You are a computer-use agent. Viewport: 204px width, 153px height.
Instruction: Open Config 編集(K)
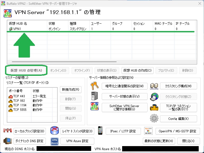coord(178,119)
